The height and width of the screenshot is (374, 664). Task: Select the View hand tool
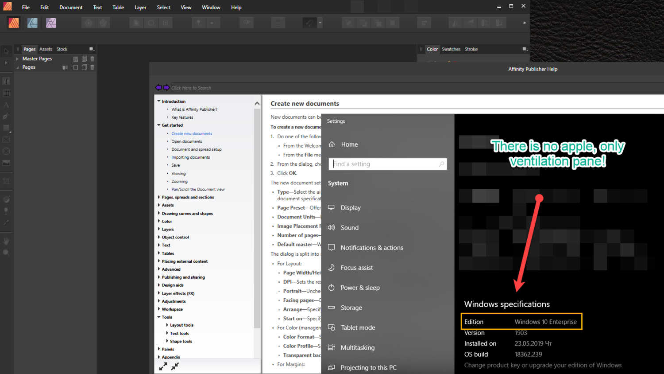6,241
